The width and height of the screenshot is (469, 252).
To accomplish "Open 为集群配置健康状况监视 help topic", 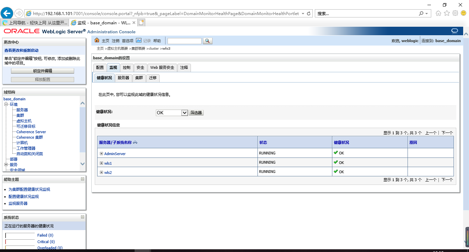I will 29,189.
